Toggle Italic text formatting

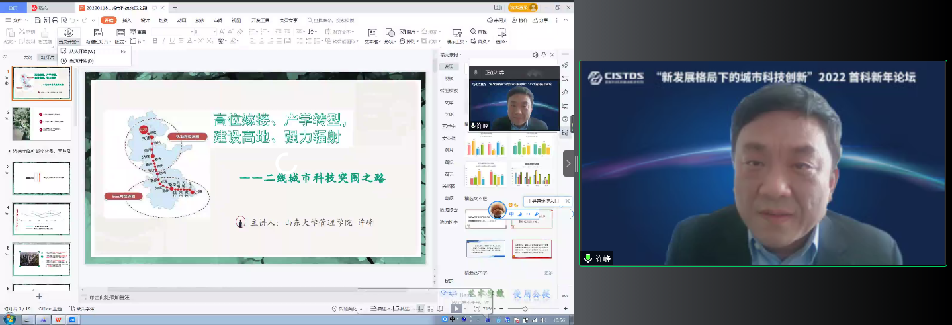pos(163,41)
